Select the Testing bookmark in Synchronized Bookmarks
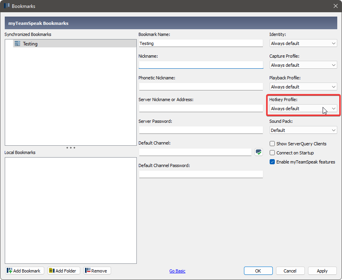Screen dimensions: 342x280 [x=30, y=43]
